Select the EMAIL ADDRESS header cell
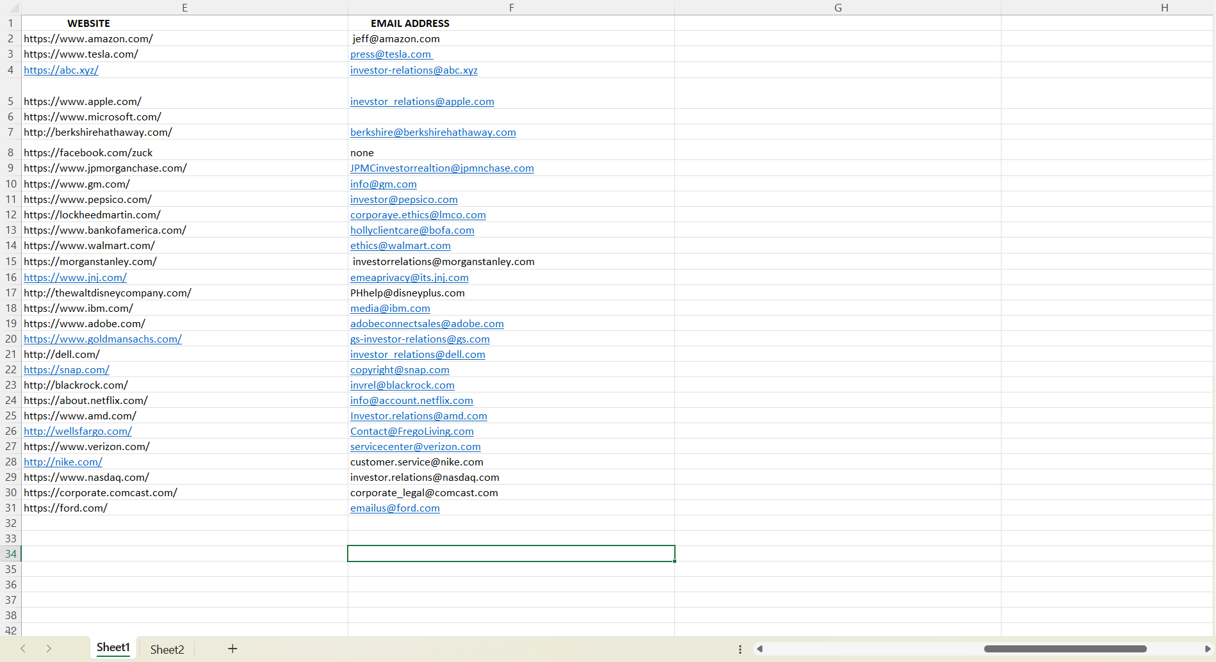 (511, 23)
